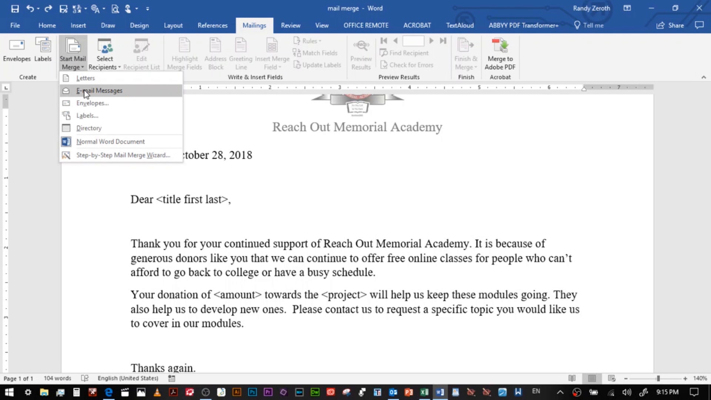Viewport: 711px width, 400px height.
Task: Switch to the References tab
Action: [x=213, y=25]
